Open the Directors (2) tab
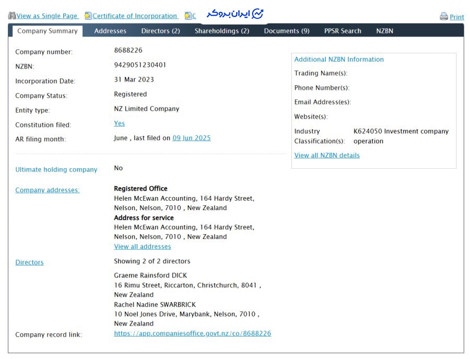The height and width of the screenshot is (359, 470). click(x=160, y=31)
